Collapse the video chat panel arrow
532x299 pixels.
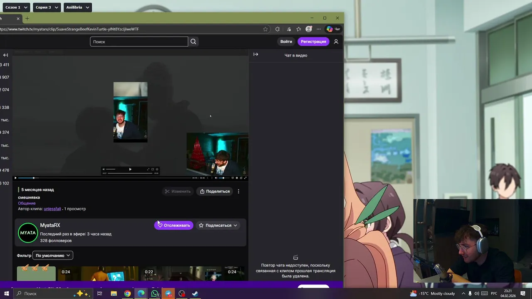pos(256,54)
